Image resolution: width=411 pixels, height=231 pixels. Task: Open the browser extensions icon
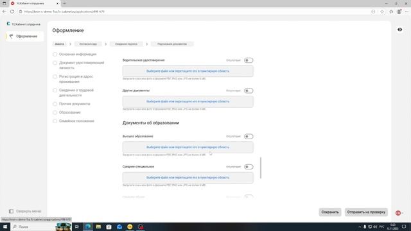(x=391, y=12)
